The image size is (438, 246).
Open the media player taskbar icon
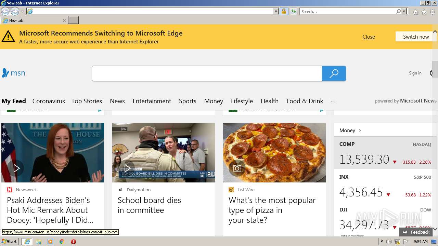coord(50,242)
